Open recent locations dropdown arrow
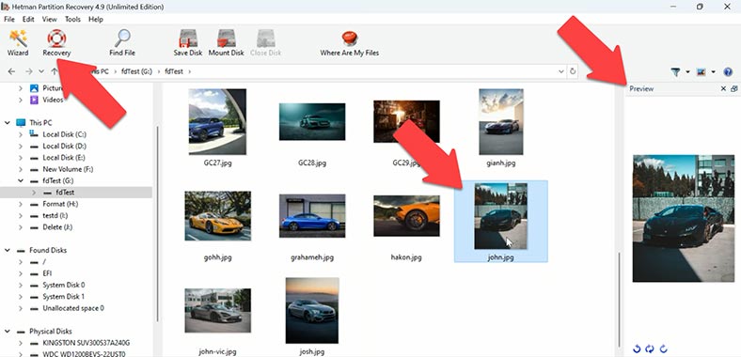 click(41, 71)
